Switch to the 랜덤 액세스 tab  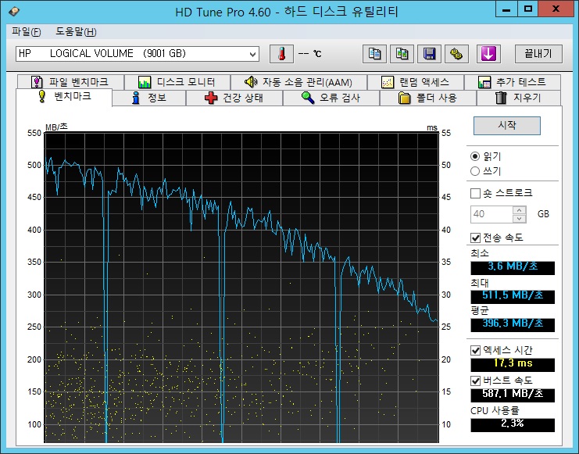pyautogui.click(x=416, y=81)
